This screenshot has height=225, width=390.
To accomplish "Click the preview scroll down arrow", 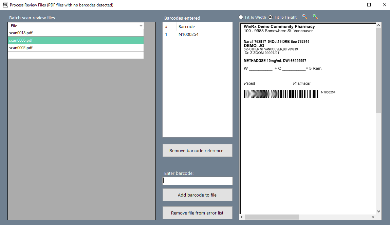I will (x=378, y=211).
